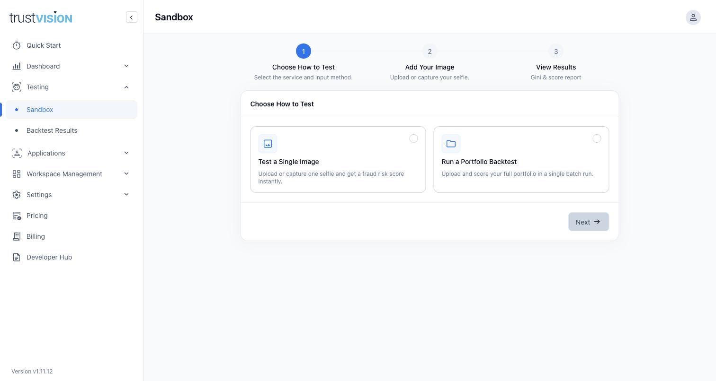716x381 pixels.
Task: Expand the Workspace Management chevron
Action: pos(126,174)
